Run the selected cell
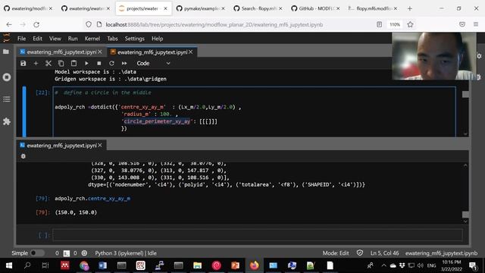 coord(86,63)
